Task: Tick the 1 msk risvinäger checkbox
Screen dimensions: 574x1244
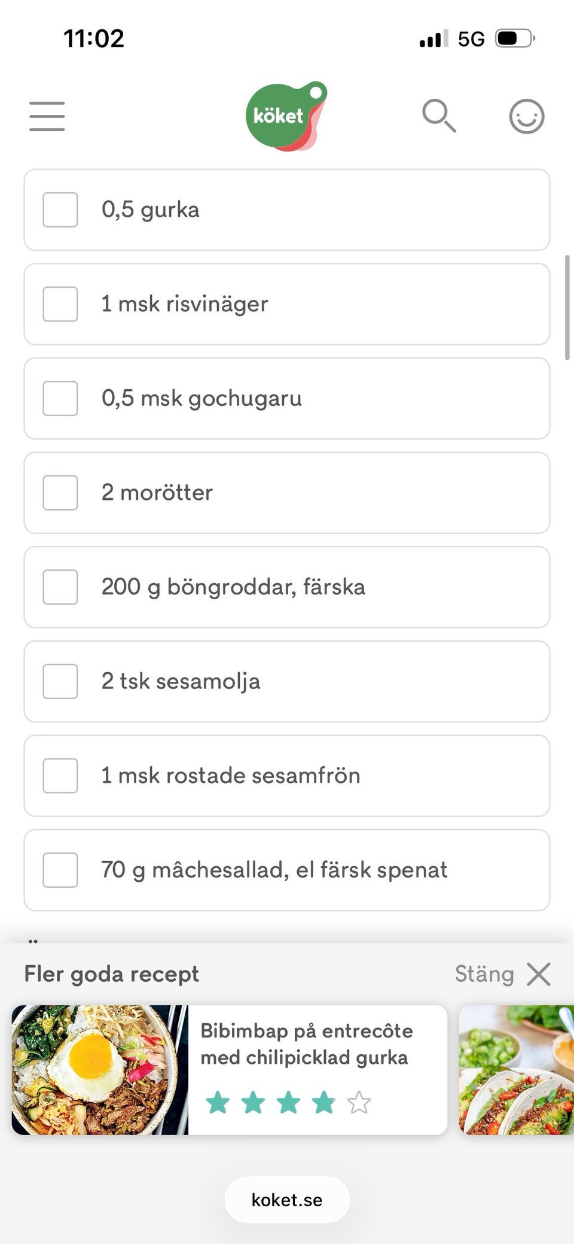Action: [x=60, y=304]
